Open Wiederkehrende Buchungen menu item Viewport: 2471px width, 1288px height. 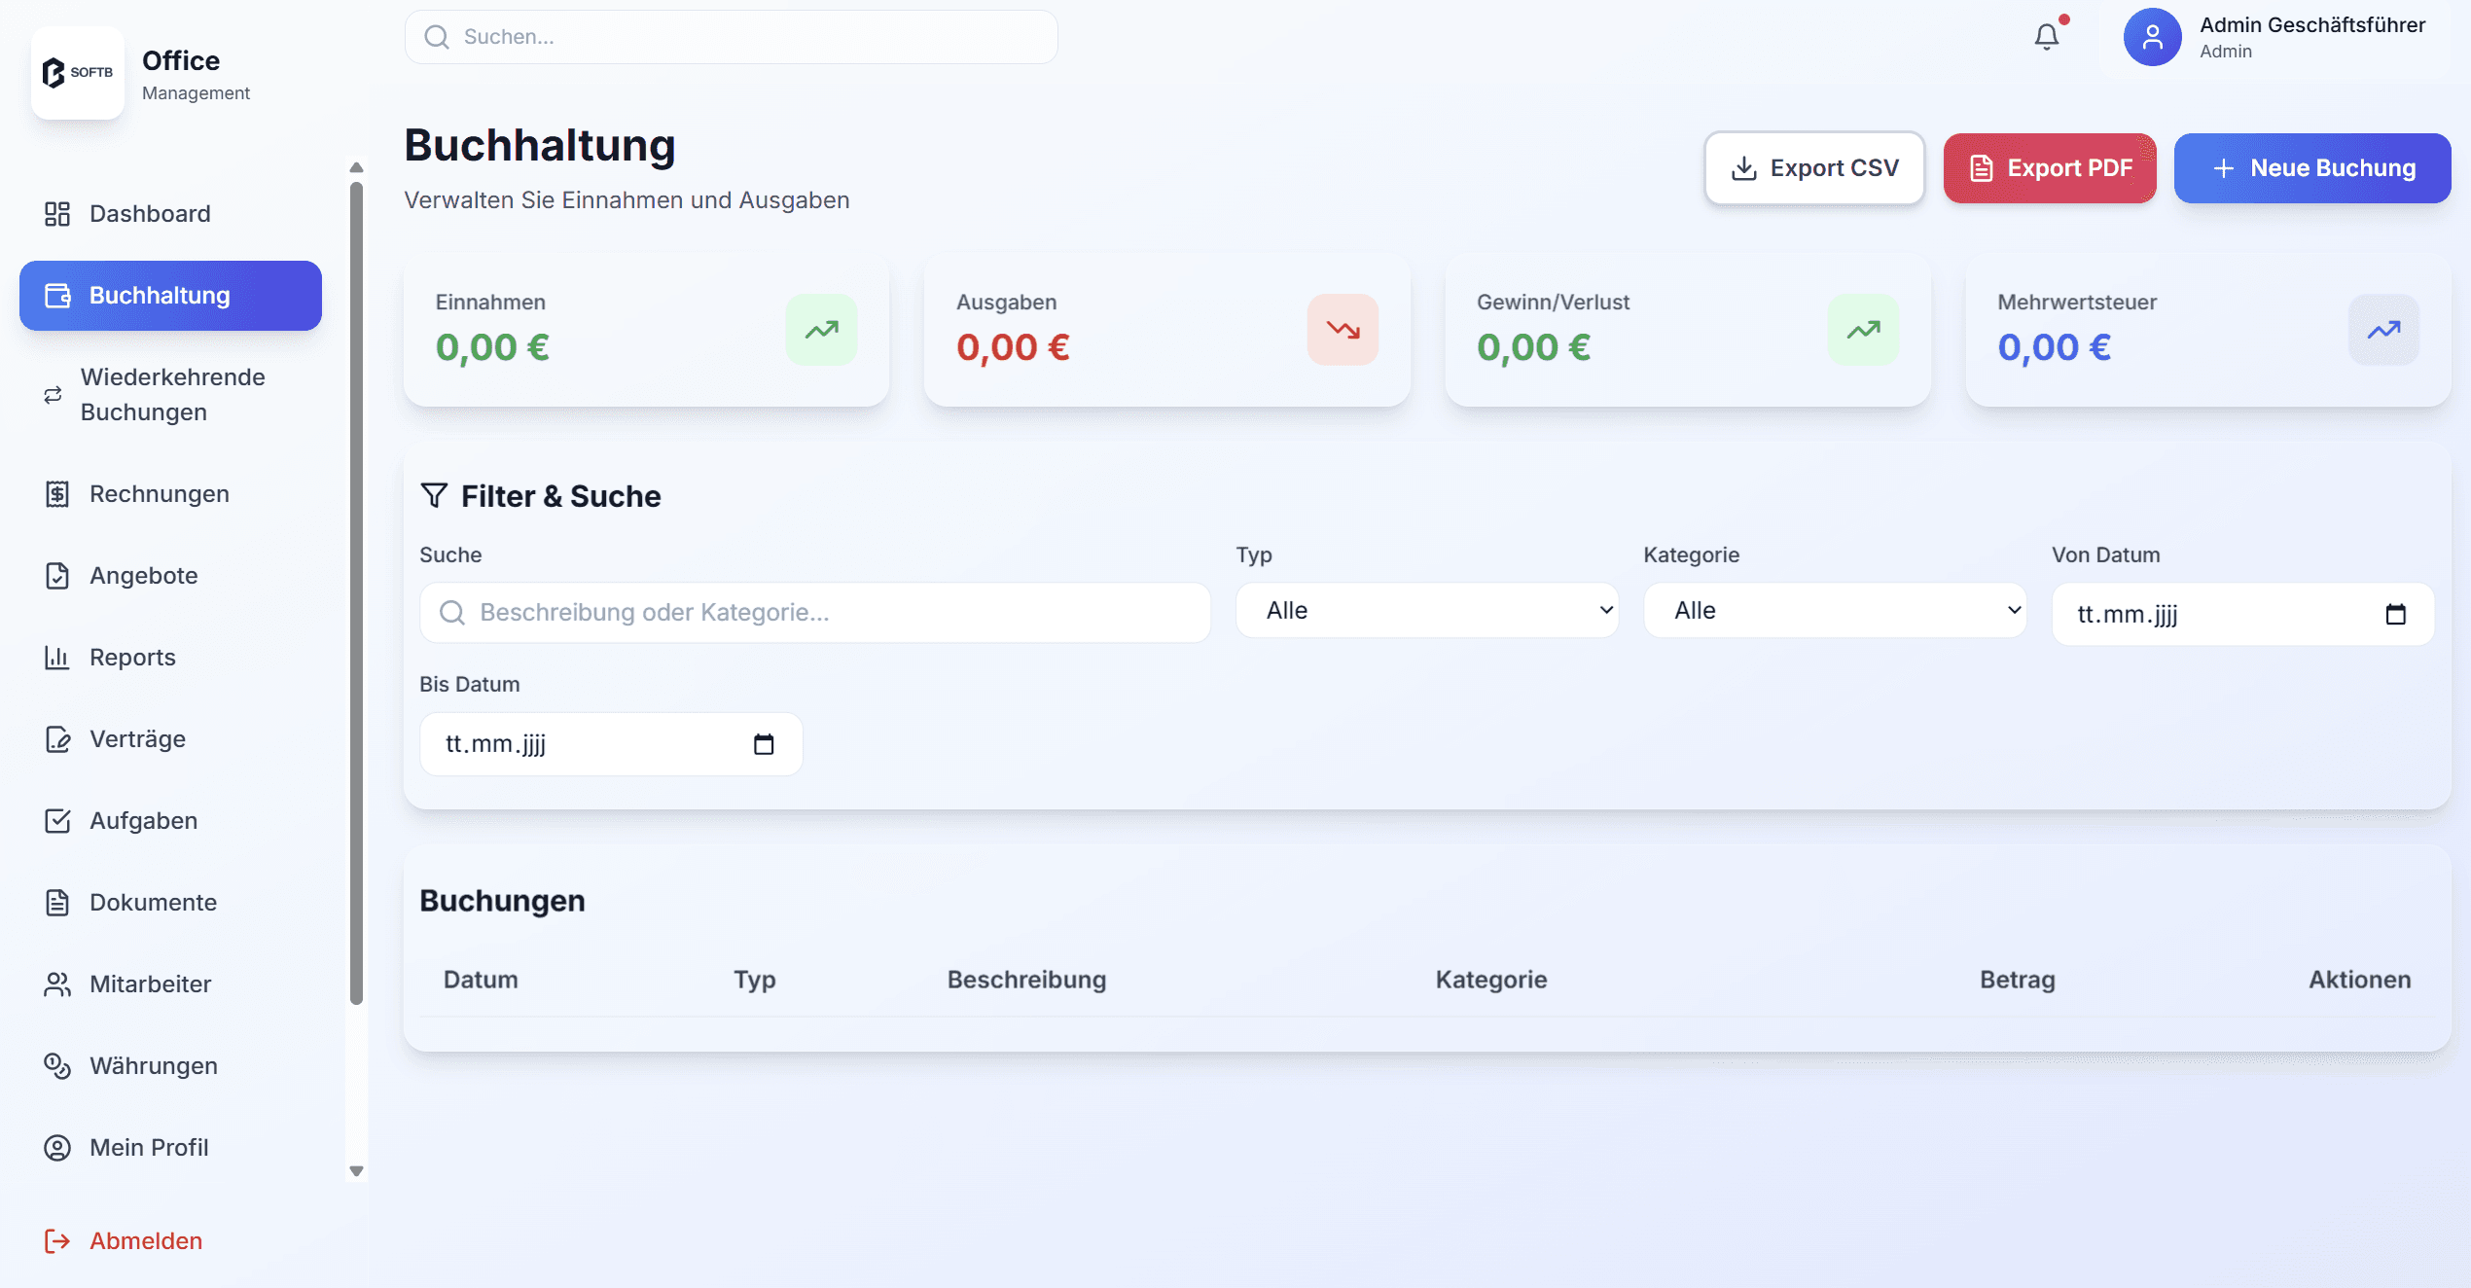172,394
